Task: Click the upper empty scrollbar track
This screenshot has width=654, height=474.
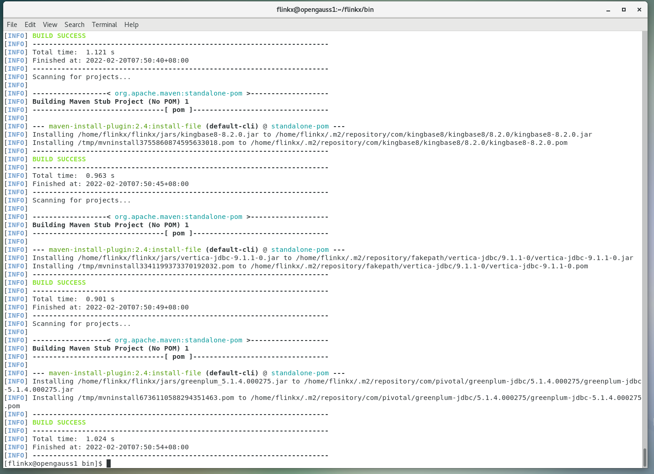Action: (645, 183)
